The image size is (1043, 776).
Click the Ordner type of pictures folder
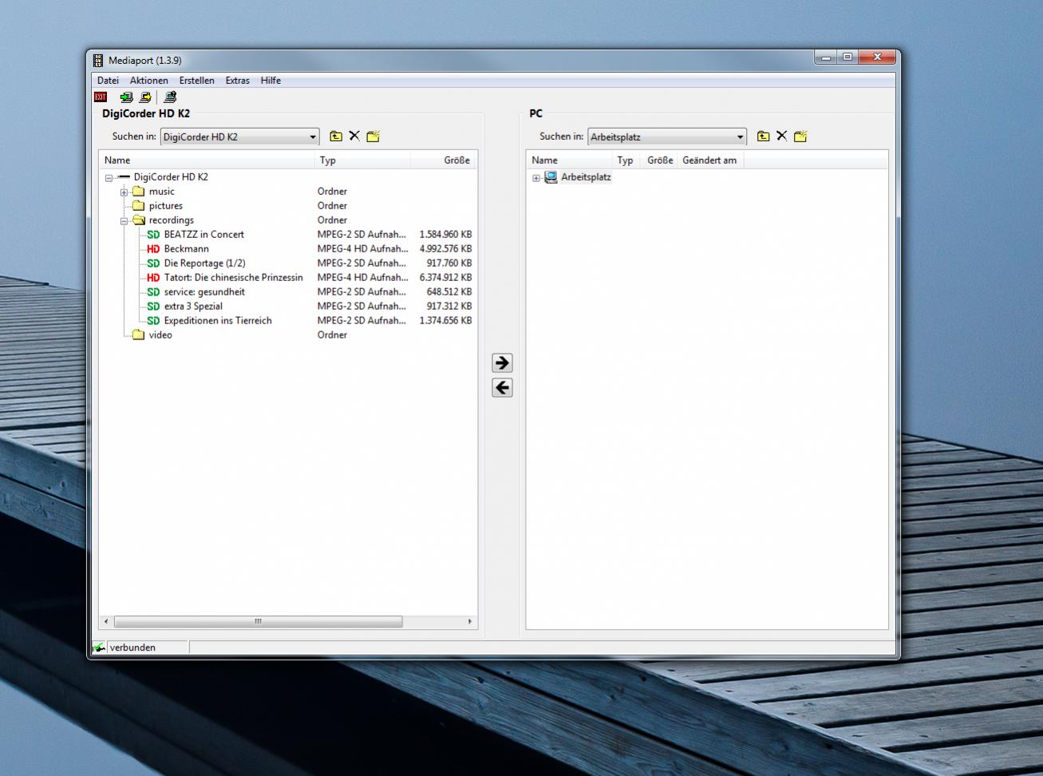click(x=332, y=206)
